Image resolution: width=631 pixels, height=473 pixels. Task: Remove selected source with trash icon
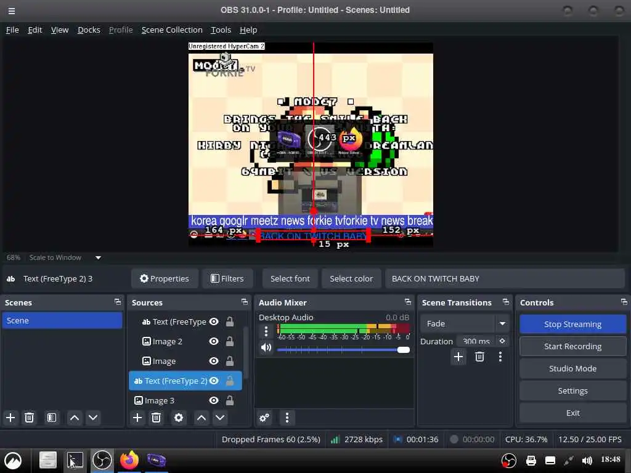(156, 418)
